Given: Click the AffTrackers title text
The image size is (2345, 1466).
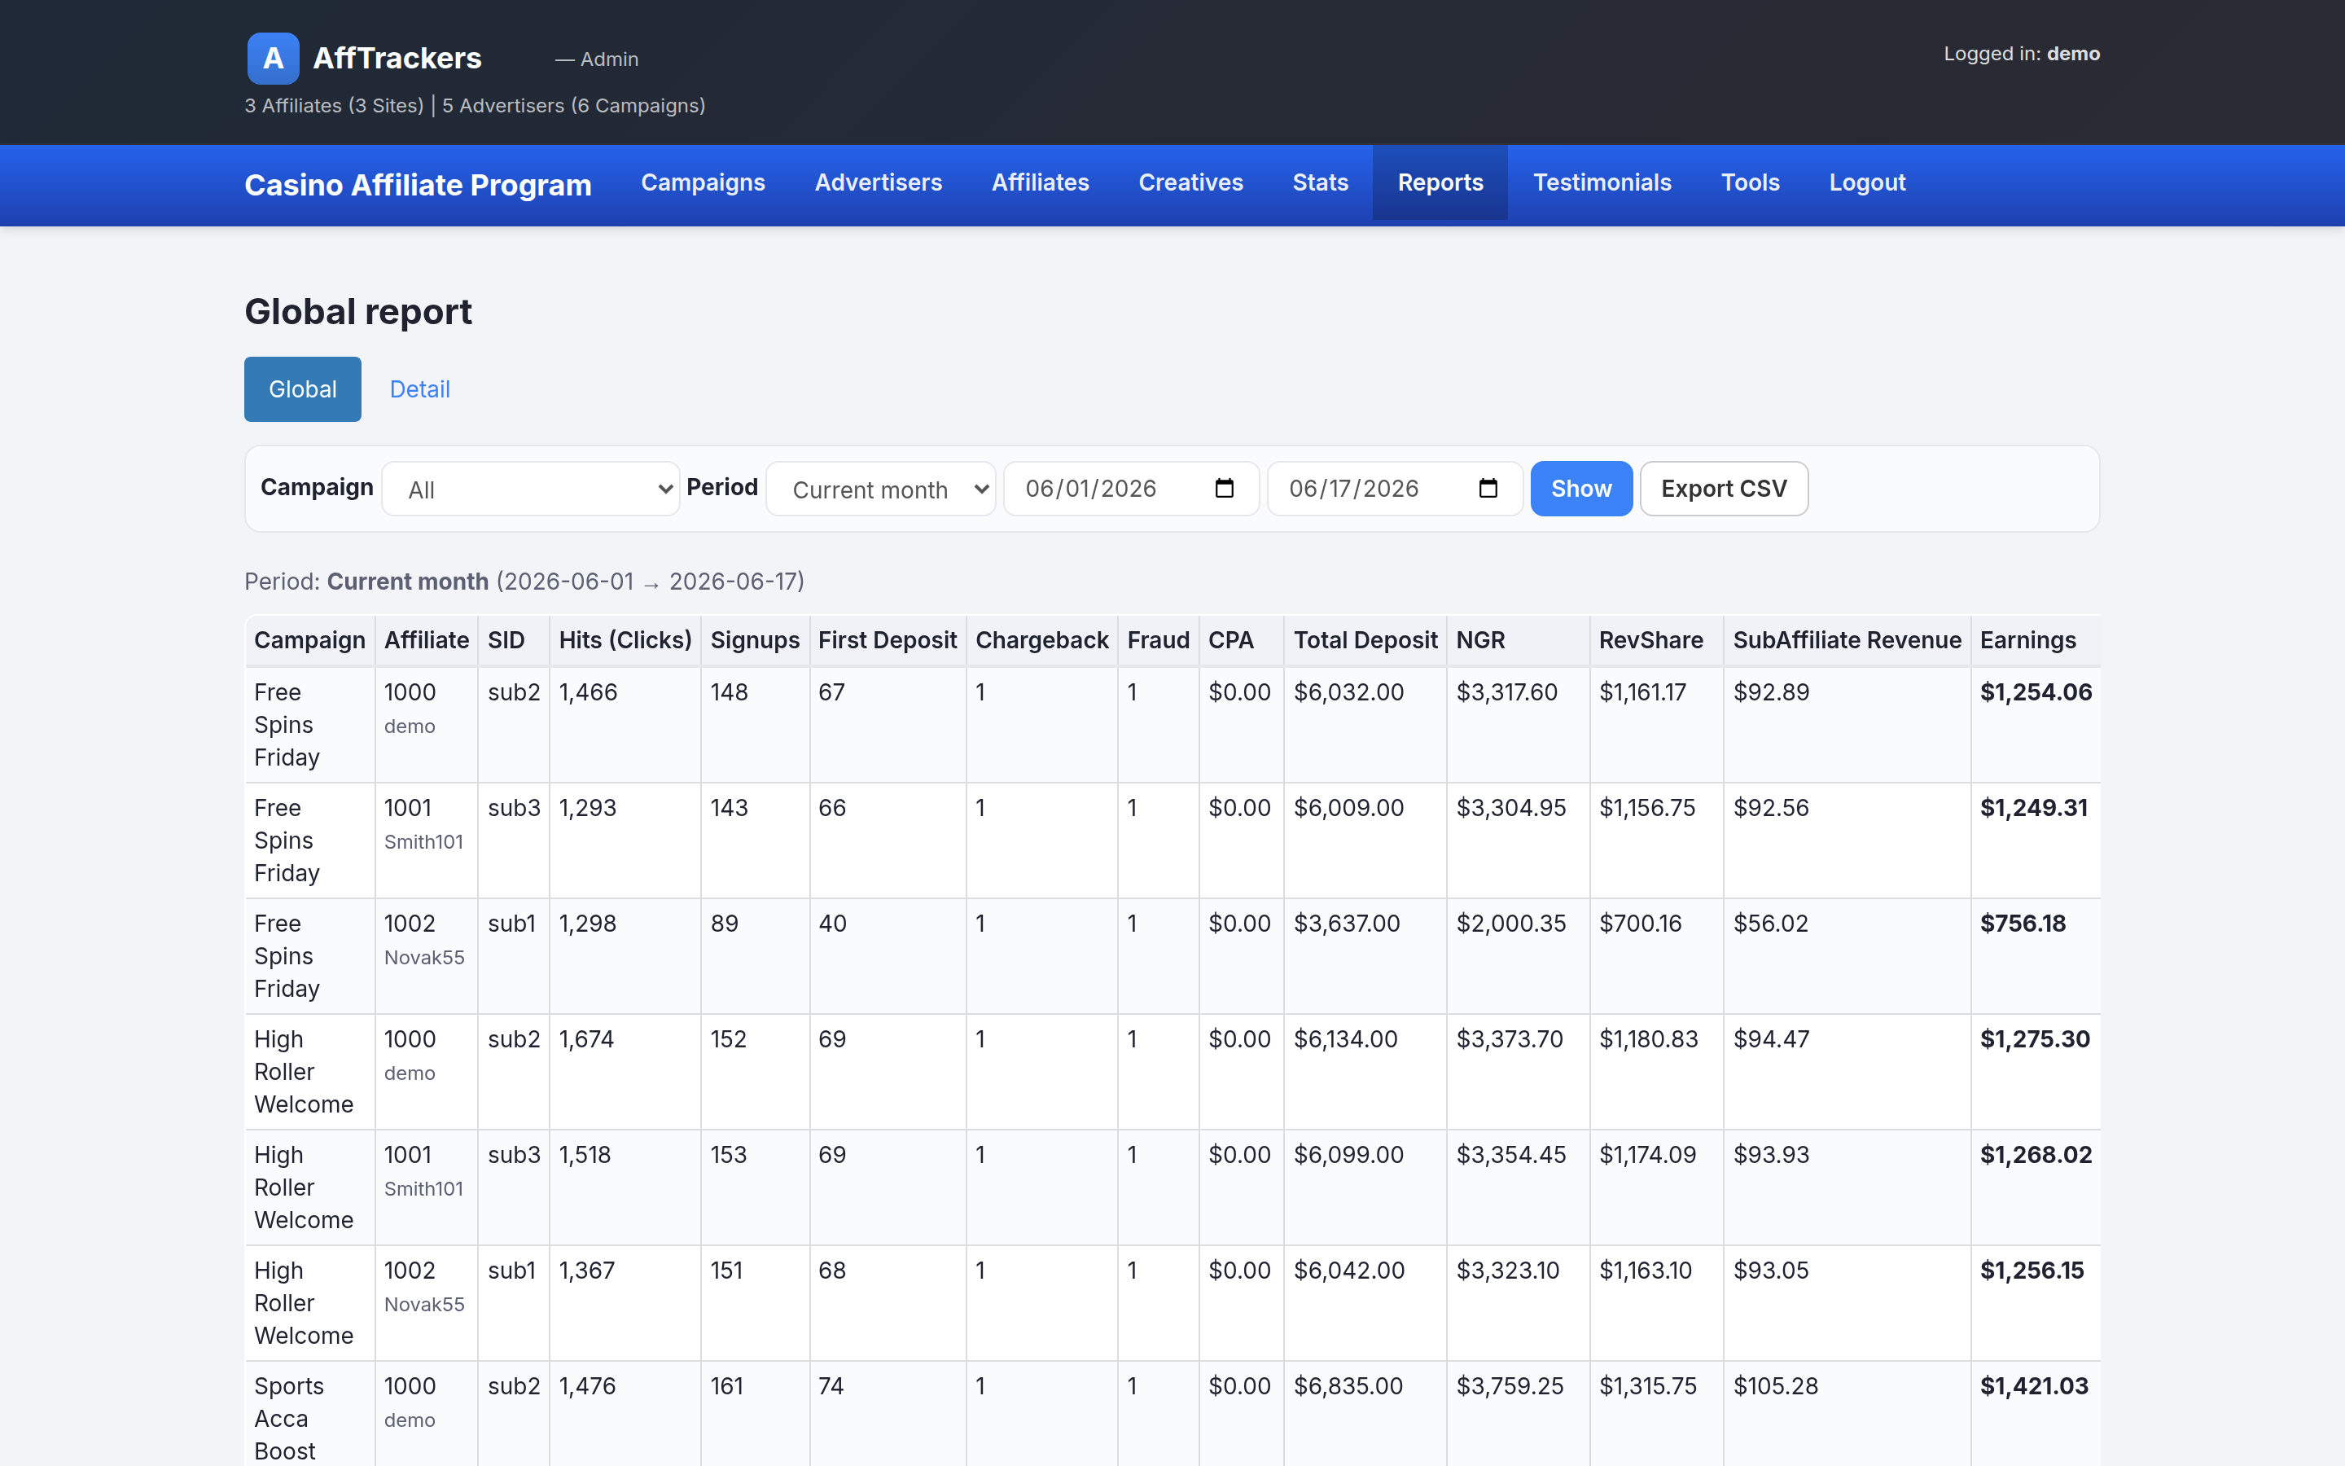Looking at the screenshot, I should tap(397, 58).
